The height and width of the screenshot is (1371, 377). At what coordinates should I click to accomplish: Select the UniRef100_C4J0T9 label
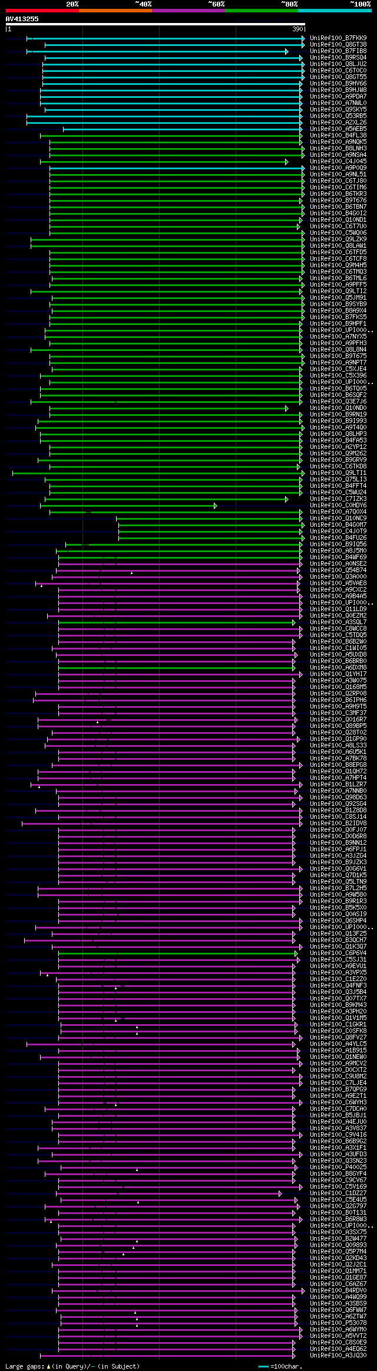click(x=338, y=532)
